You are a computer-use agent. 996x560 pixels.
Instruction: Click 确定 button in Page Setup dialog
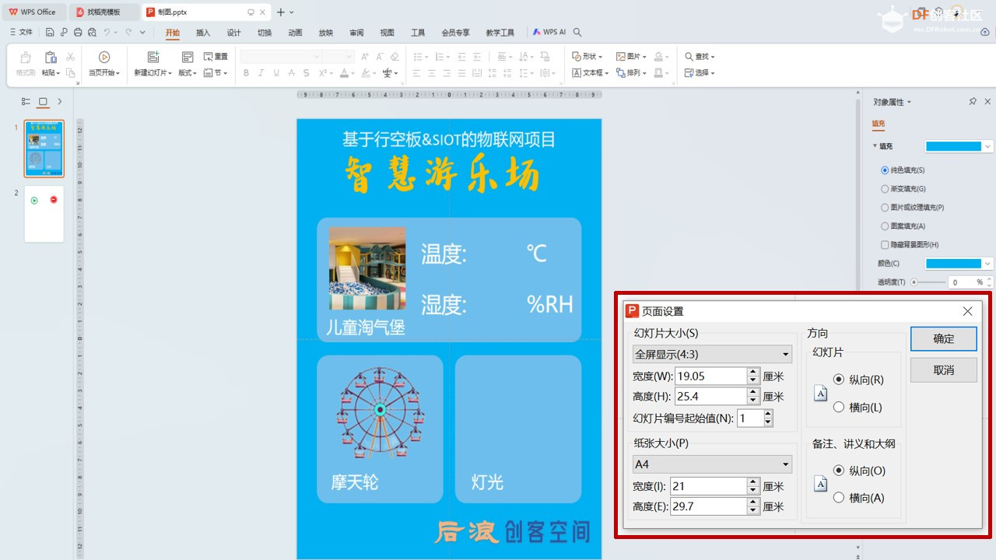click(944, 338)
